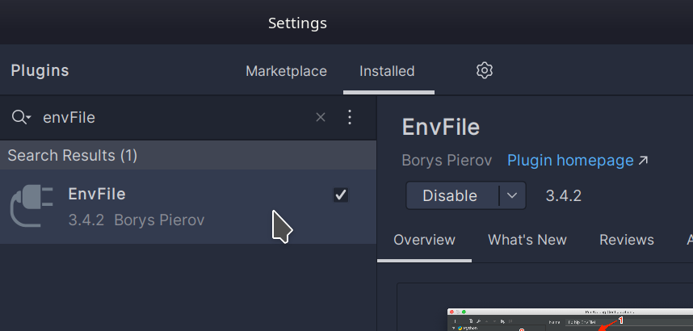693x331 pixels.
Task: Click the EnvFile plug icon
Action: (x=31, y=206)
